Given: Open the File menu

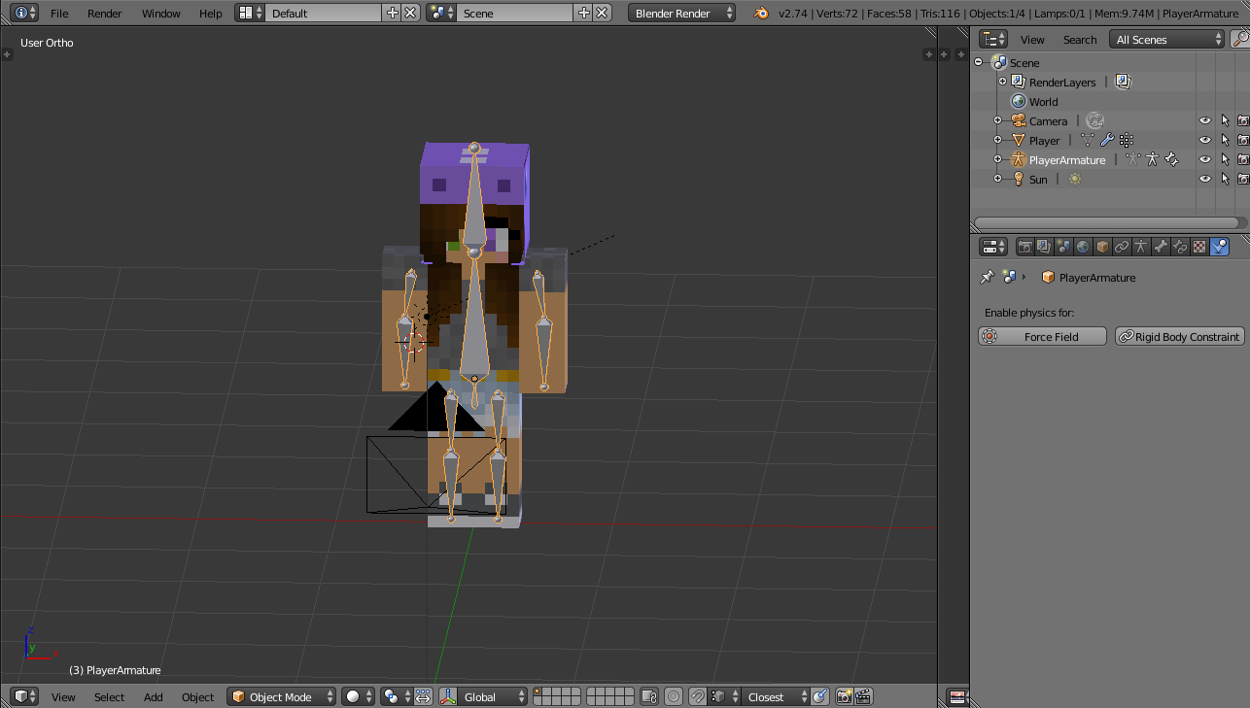Looking at the screenshot, I should pyautogui.click(x=59, y=14).
